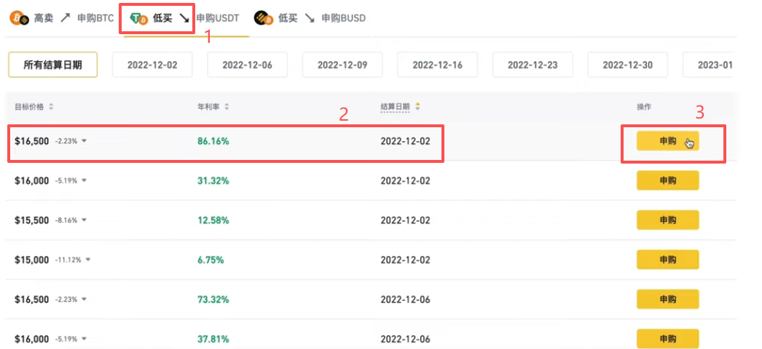Choose the 所有结算日期 filter
The height and width of the screenshot is (349, 762).
(53, 65)
